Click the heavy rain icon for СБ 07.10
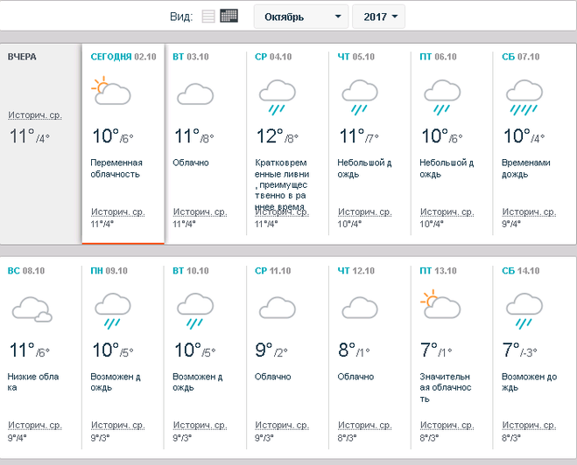Viewport: 577px width, 465px height. click(x=524, y=96)
